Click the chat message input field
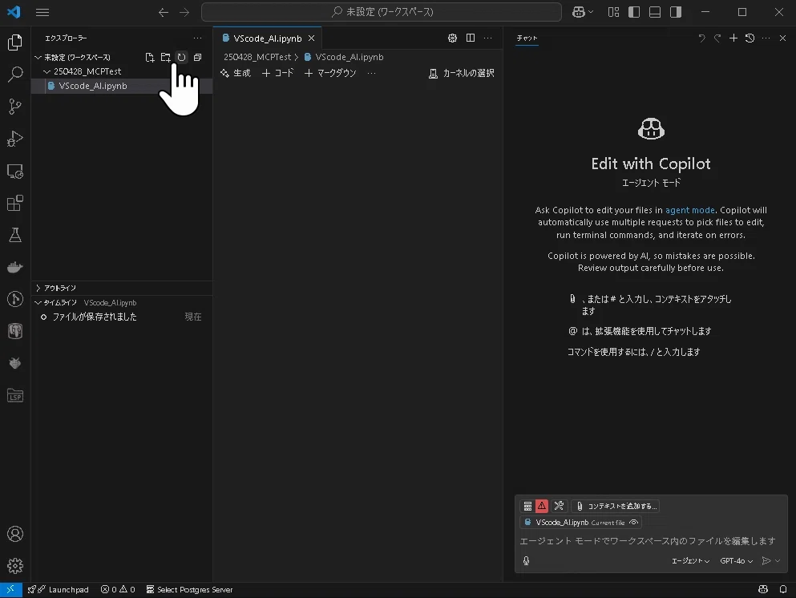The image size is (796, 598). pos(651,541)
